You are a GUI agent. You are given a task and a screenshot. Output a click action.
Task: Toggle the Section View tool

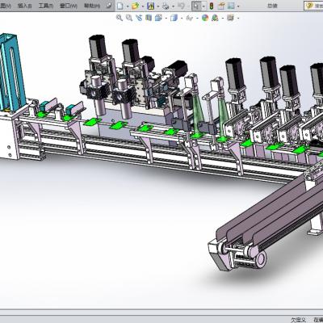point(149,18)
